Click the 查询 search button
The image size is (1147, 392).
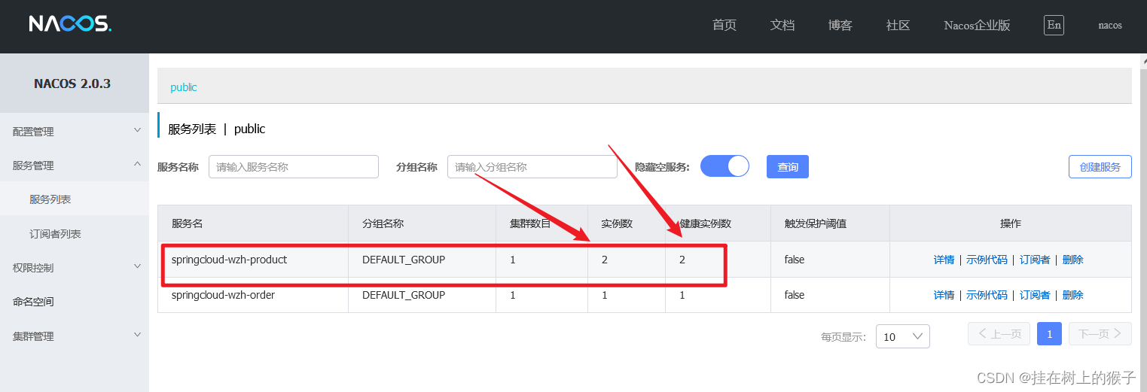(788, 166)
